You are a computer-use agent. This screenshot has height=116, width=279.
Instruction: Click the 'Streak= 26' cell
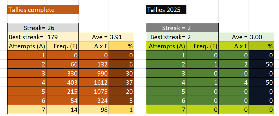point(43,28)
